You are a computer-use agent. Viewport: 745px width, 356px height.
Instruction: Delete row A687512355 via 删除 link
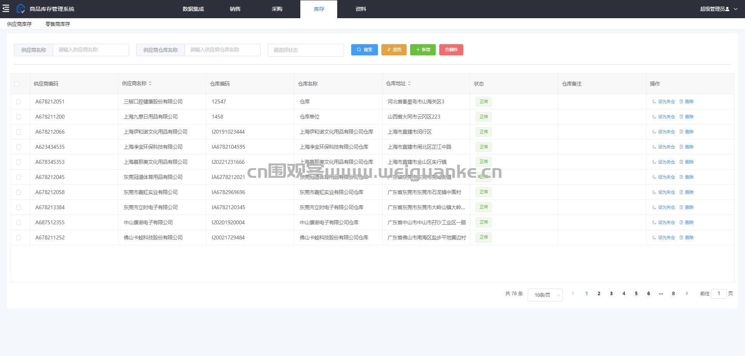pyautogui.click(x=686, y=222)
